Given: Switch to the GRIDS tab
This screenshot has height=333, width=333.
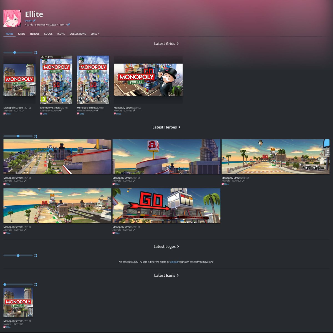Looking at the screenshot, I should (21, 34).
